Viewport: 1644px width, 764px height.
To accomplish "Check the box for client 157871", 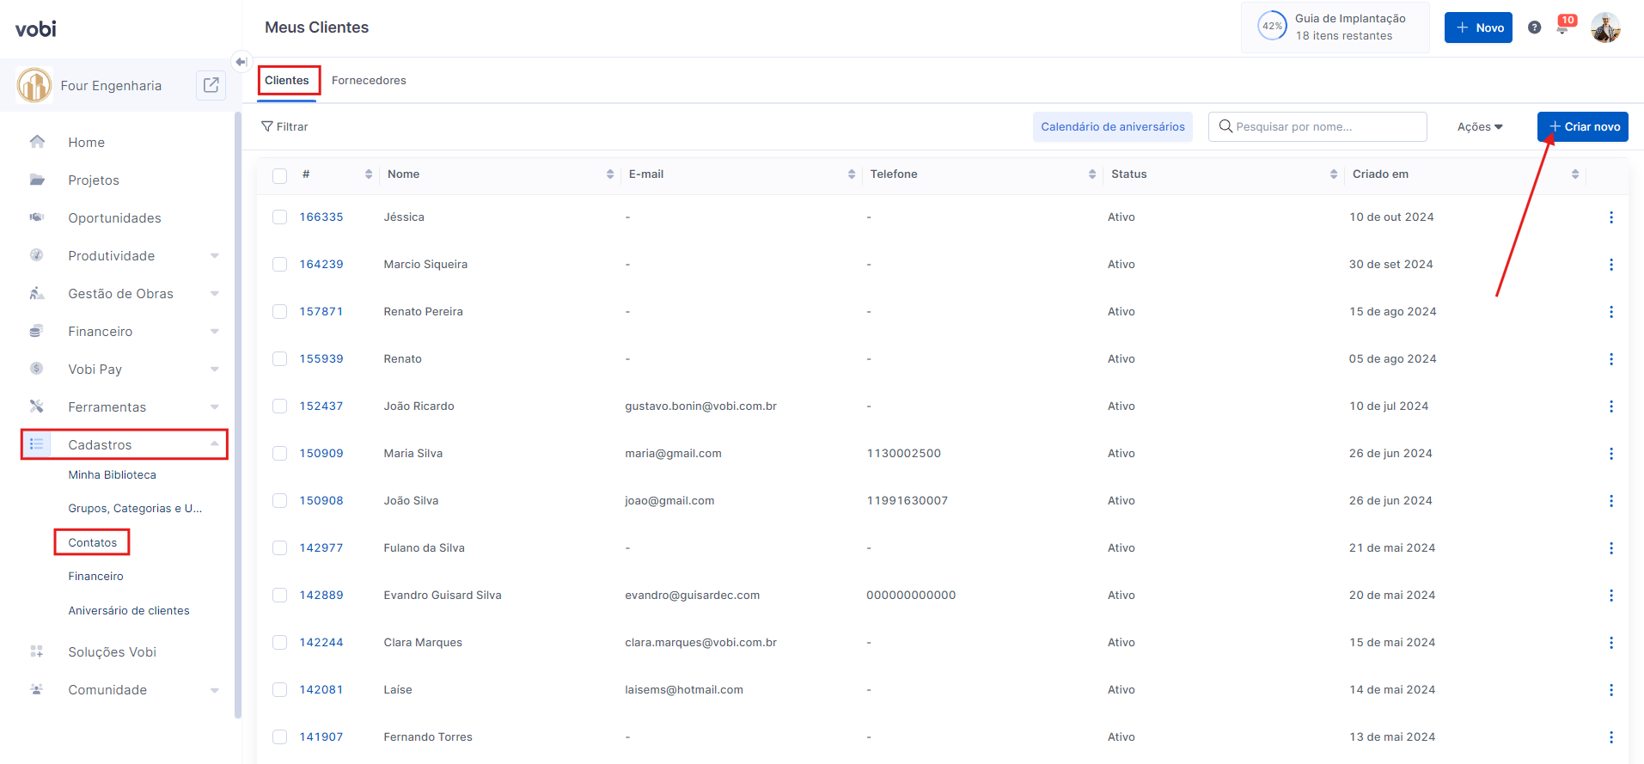I will (279, 312).
